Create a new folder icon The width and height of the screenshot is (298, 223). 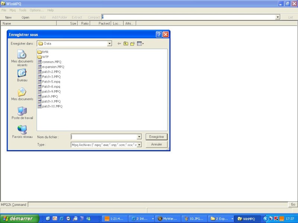[133, 43]
